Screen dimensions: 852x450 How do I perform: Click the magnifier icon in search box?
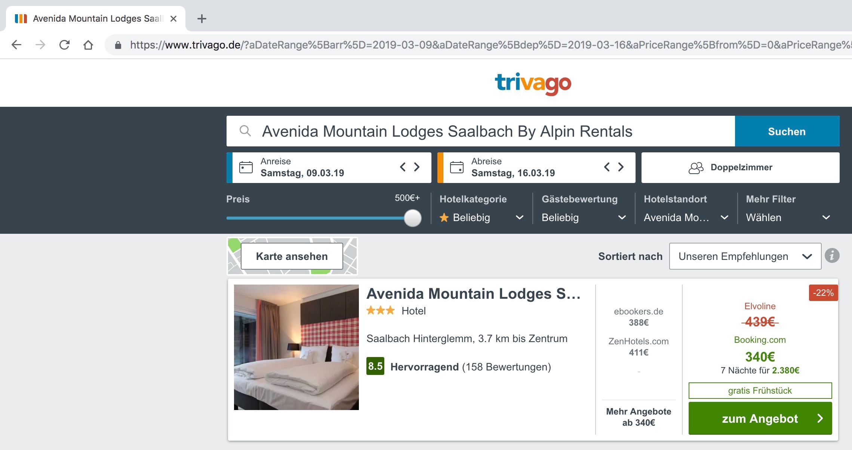245,131
